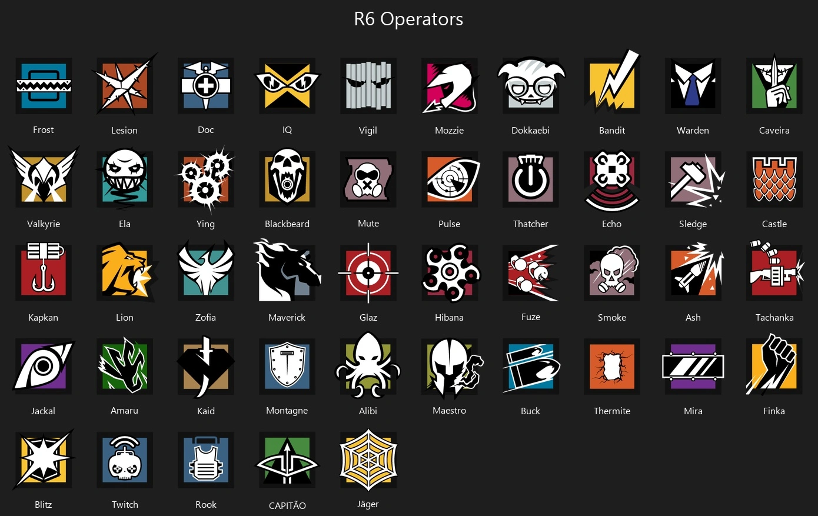Open the Alibi octopus icon

368,366
